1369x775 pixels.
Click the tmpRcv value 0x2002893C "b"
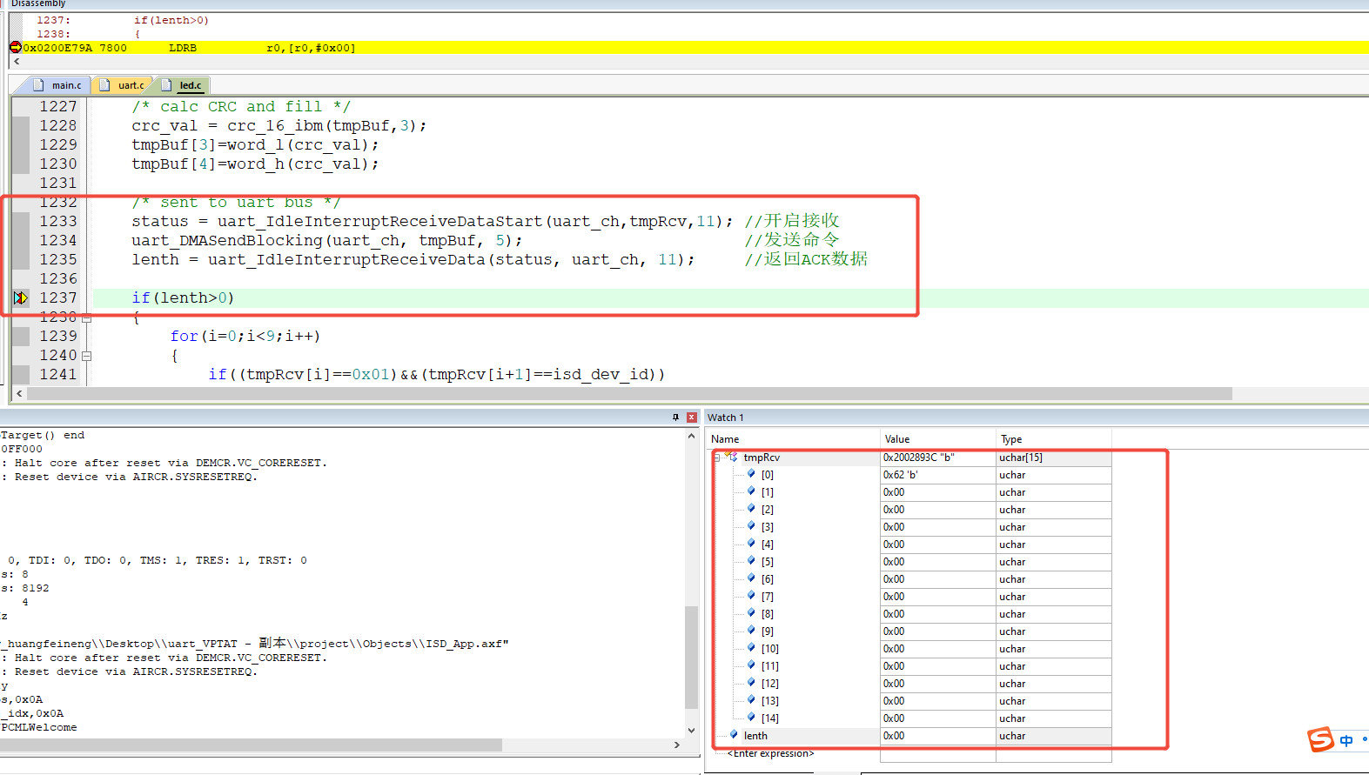click(919, 458)
